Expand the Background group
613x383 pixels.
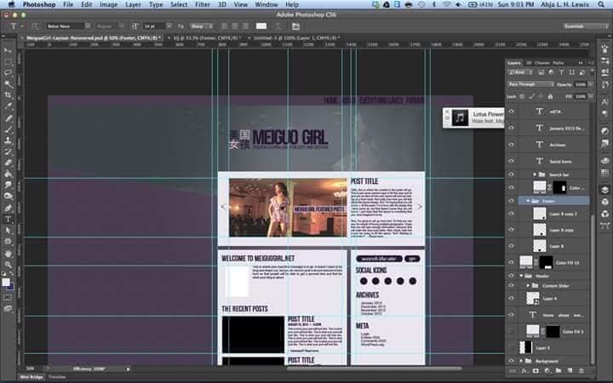click(521, 361)
